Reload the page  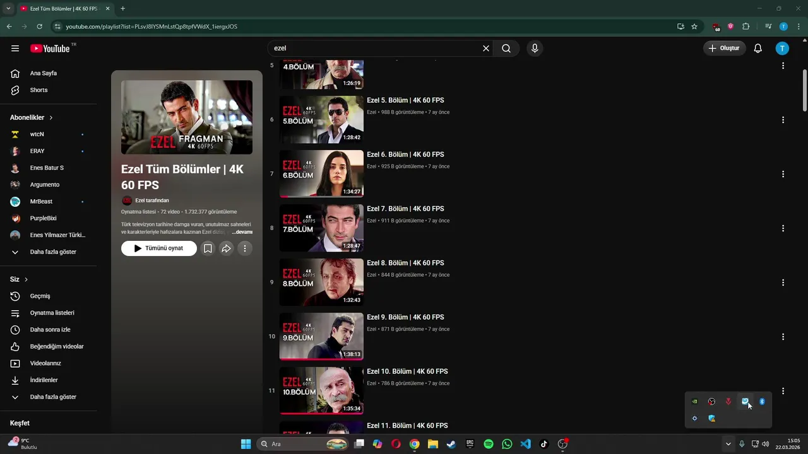pos(39,26)
